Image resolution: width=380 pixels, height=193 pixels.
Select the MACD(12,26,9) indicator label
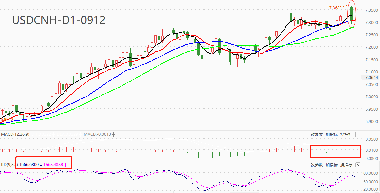15,134
